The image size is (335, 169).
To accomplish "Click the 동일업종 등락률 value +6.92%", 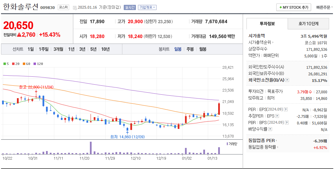I will coord(320,148).
